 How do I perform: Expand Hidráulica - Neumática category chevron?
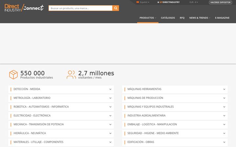(x=110, y=133)
